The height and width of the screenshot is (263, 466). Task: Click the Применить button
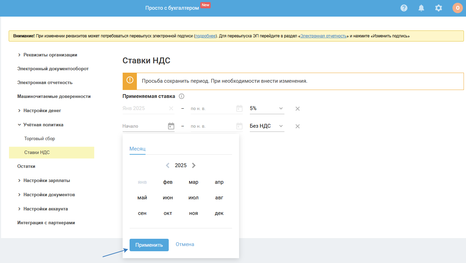click(149, 245)
